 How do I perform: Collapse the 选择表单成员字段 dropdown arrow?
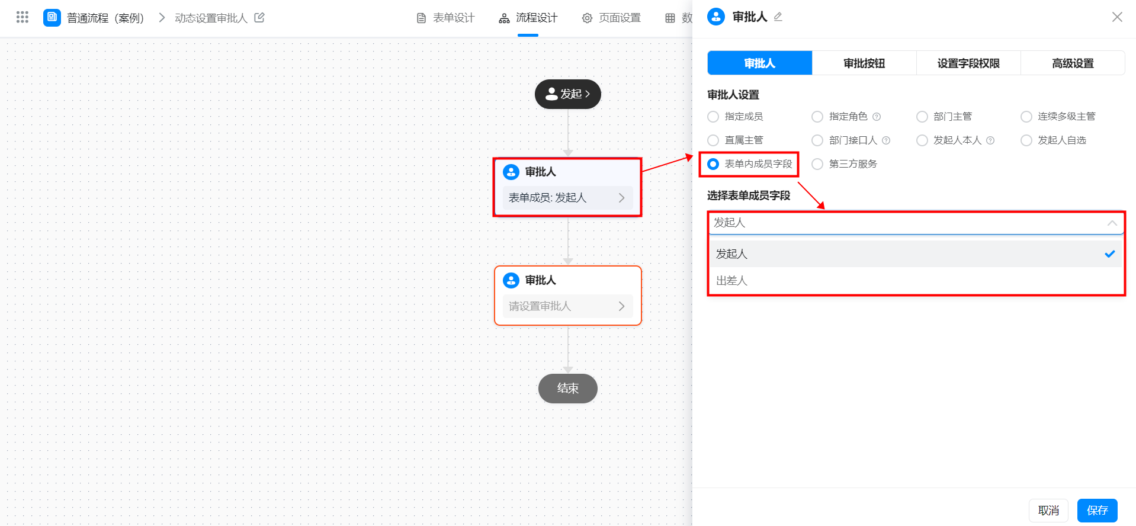coord(1112,223)
